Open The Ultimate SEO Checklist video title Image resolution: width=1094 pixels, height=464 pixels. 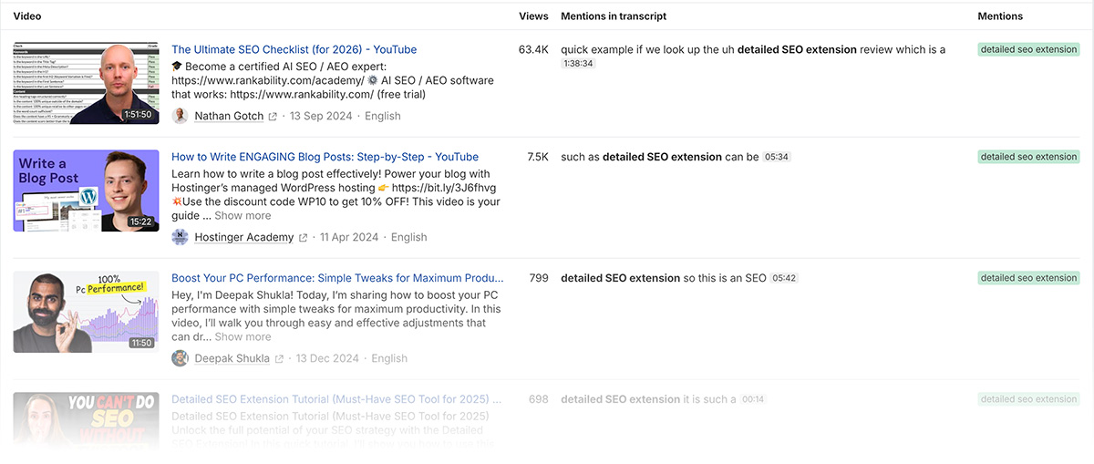294,50
